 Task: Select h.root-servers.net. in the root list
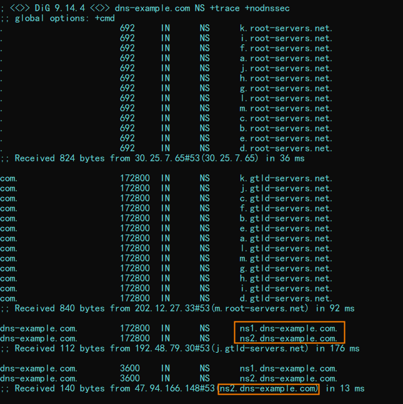tap(286, 78)
